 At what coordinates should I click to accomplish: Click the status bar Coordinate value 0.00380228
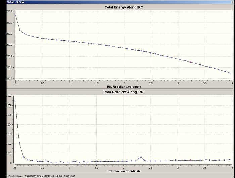(30, 176)
